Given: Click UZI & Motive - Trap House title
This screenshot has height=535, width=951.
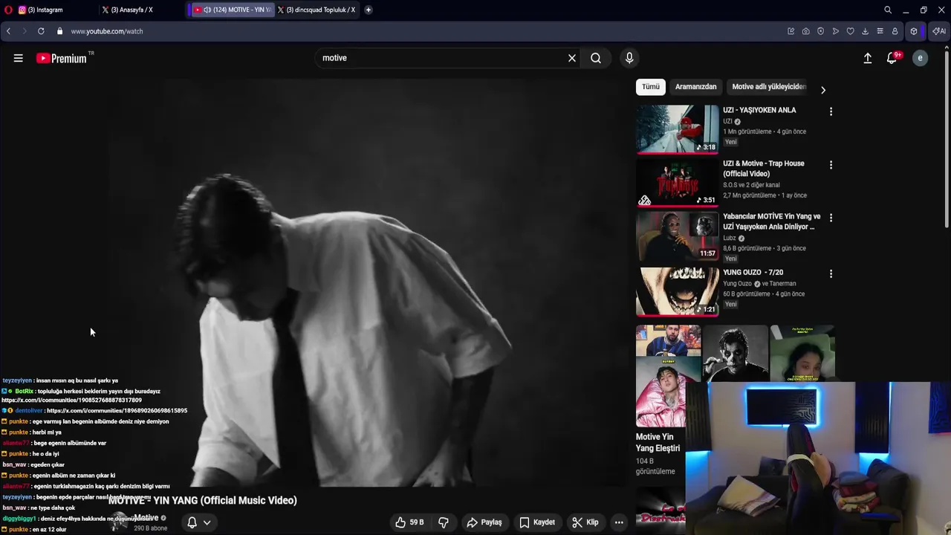Looking at the screenshot, I should point(764,169).
